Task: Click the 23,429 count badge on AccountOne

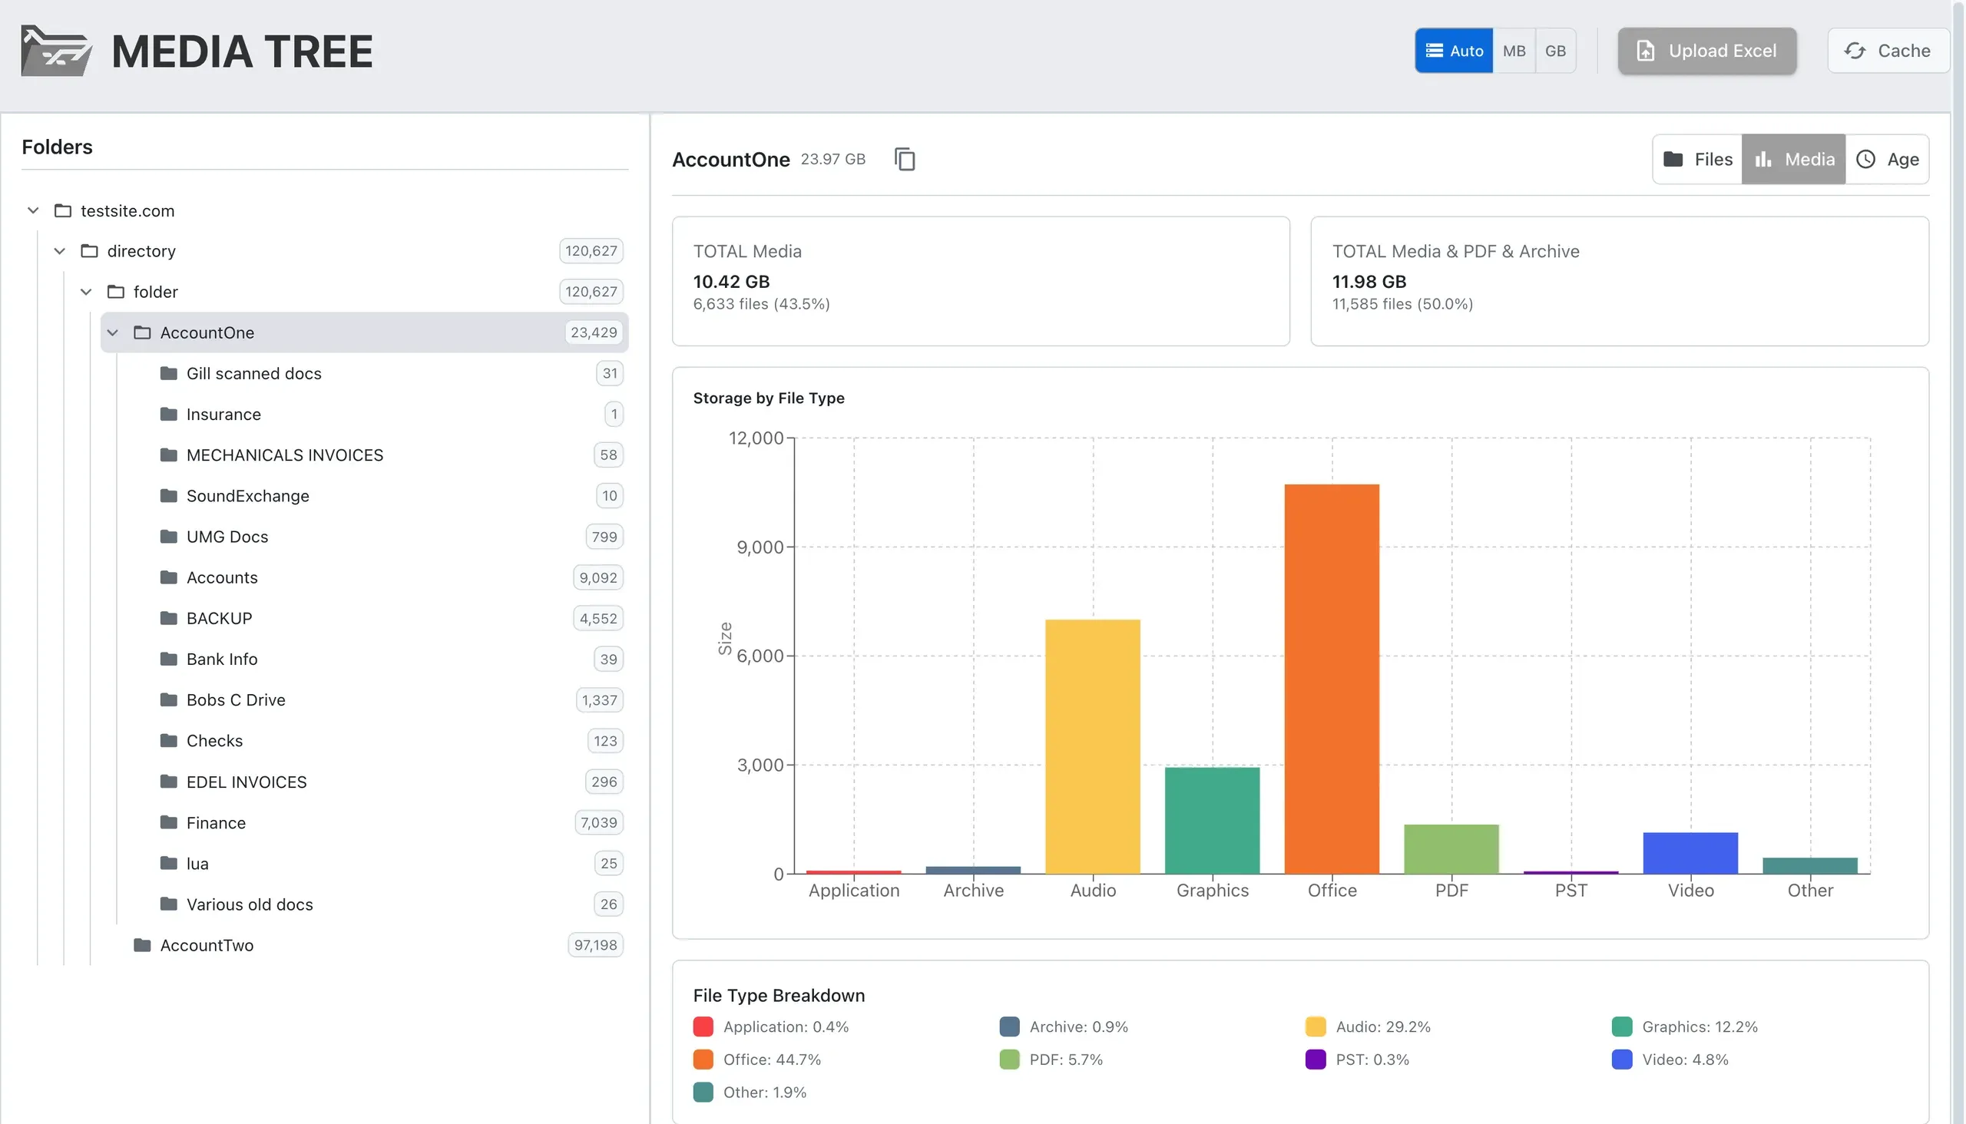Action: point(594,332)
